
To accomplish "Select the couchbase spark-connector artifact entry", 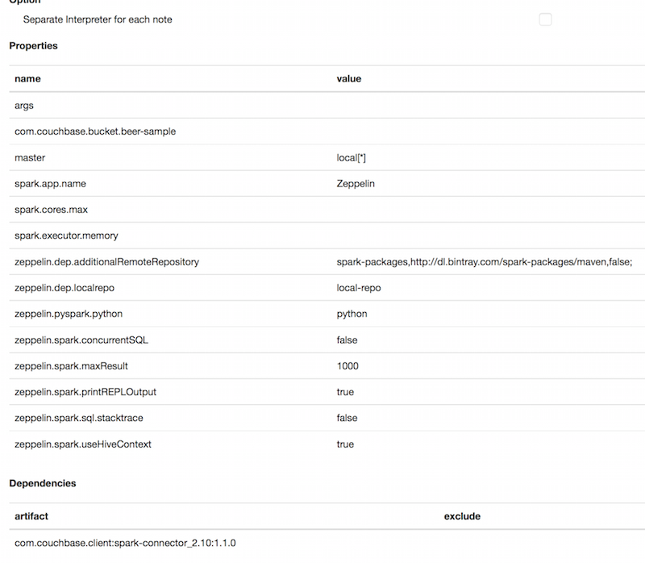I will click(x=125, y=543).
